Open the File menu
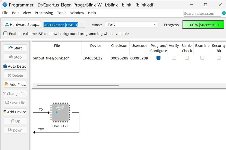The image size is (226, 150). pos(5,13)
